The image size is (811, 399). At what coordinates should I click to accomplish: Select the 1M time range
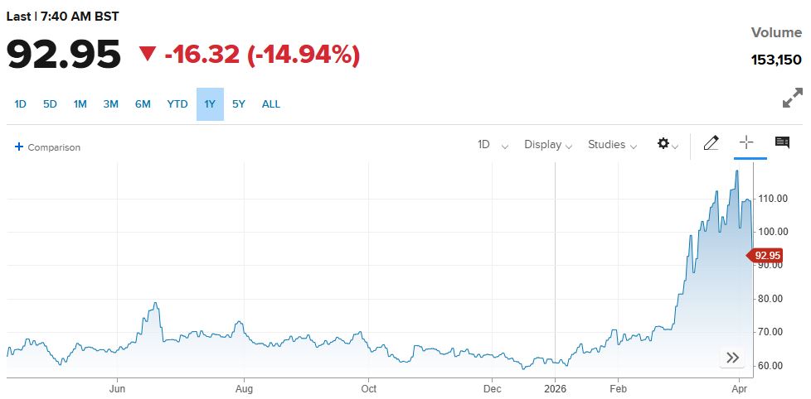(80, 104)
